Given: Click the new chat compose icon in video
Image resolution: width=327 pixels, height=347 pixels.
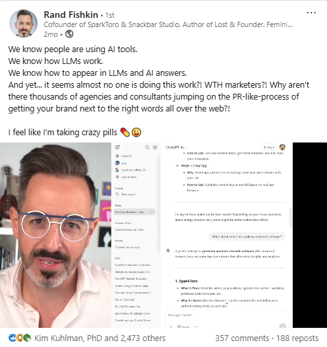Looking at the screenshot, I should coord(155,147).
